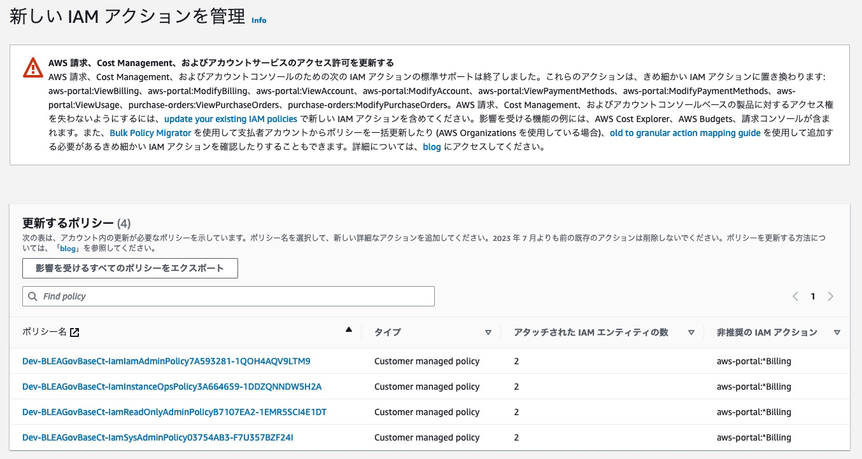Click the 影響を受けるすべてのポリシーをエクスポート button

131,268
